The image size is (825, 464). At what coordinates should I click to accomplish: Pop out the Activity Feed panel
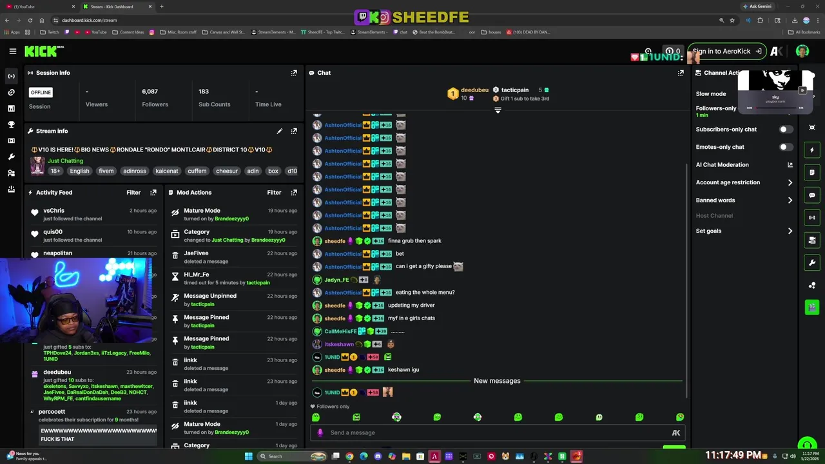(x=153, y=192)
